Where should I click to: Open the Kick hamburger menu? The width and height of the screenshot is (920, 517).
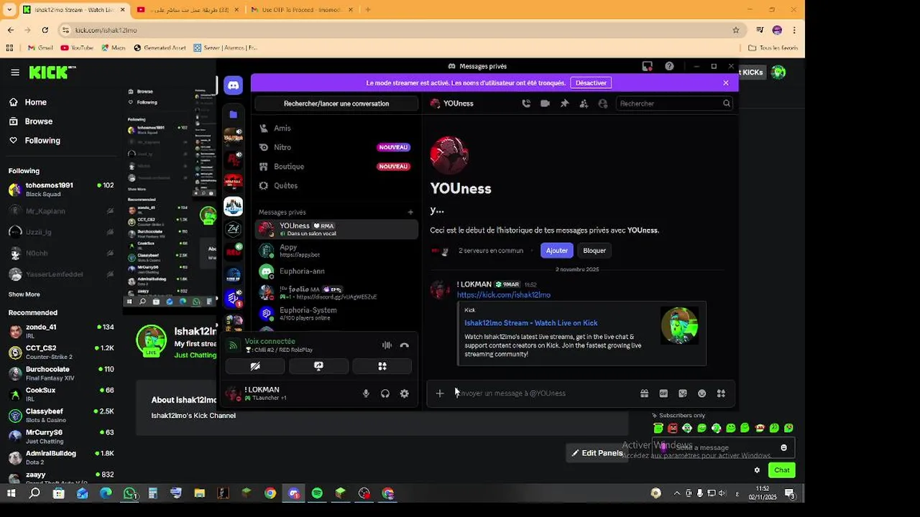tap(15, 72)
